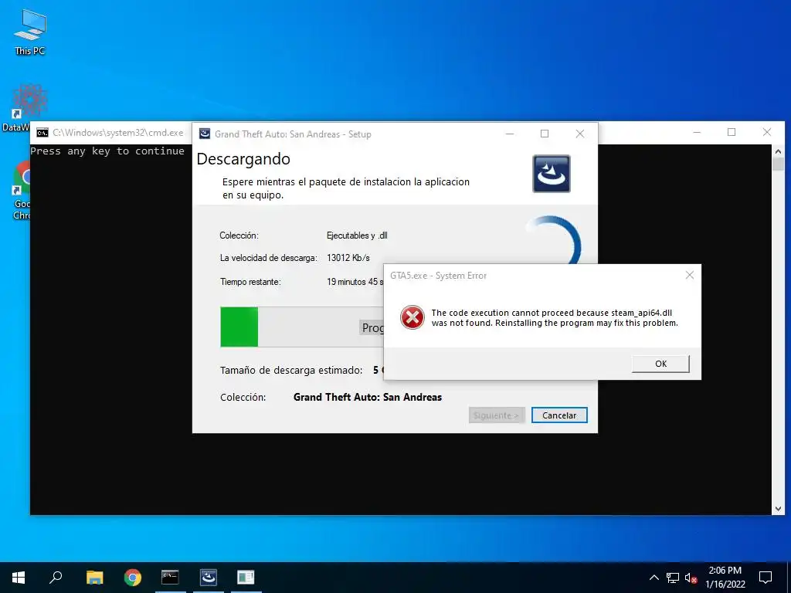Click the "13012 Kb/s" download speed value
Screen dimensions: 791x593
pyautogui.click(x=348, y=258)
